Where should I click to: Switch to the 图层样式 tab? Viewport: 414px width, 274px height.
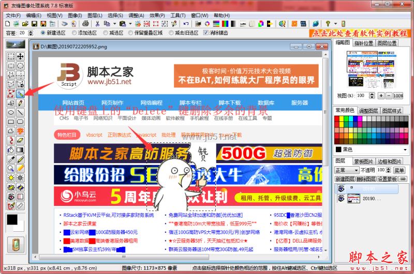[x=392, y=111]
